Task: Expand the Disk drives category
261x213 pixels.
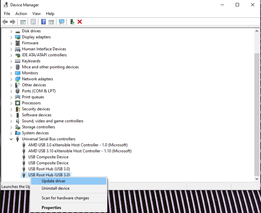Action: [x=11, y=31]
